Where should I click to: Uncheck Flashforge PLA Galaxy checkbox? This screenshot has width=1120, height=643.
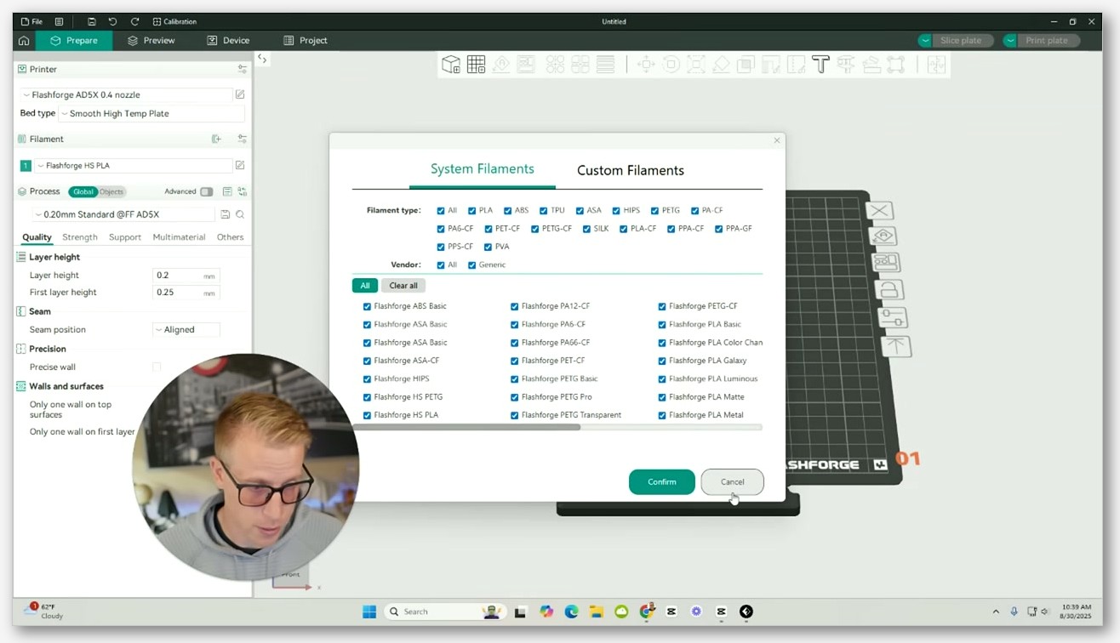point(661,361)
